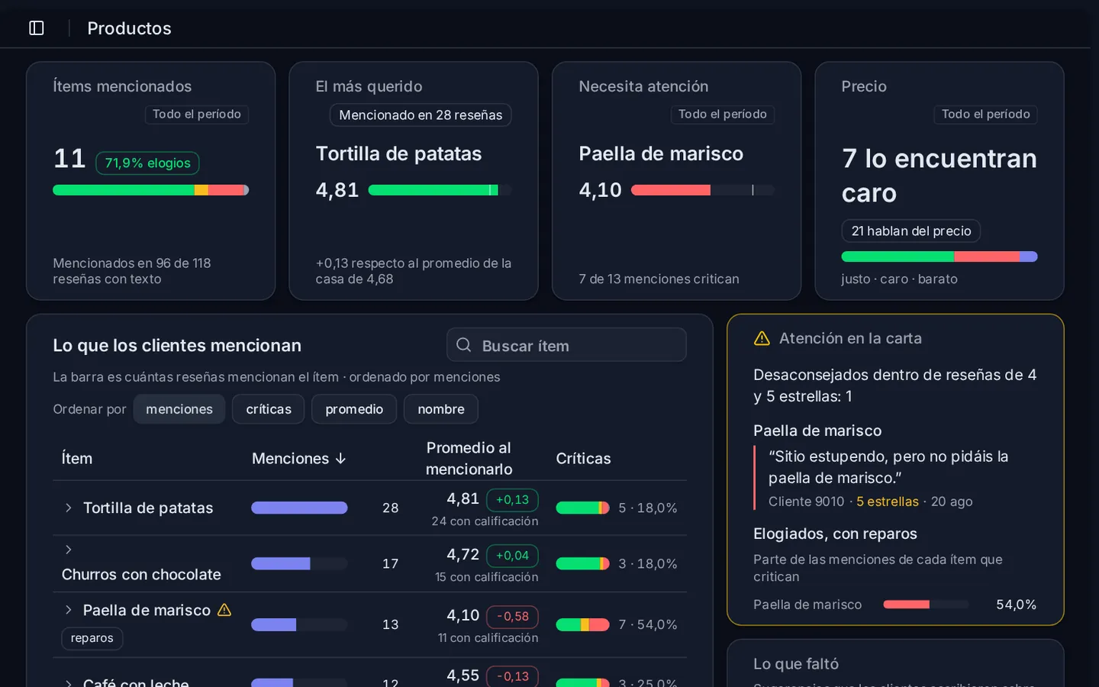Viewport: 1099px width, 687px height.
Task: Click the Tortilla de patatas críticas bar
Action: (x=583, y=508)
